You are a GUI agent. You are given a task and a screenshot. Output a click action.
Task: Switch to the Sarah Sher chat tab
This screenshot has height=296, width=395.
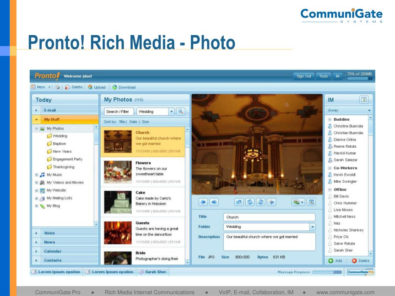coord(153,272)
